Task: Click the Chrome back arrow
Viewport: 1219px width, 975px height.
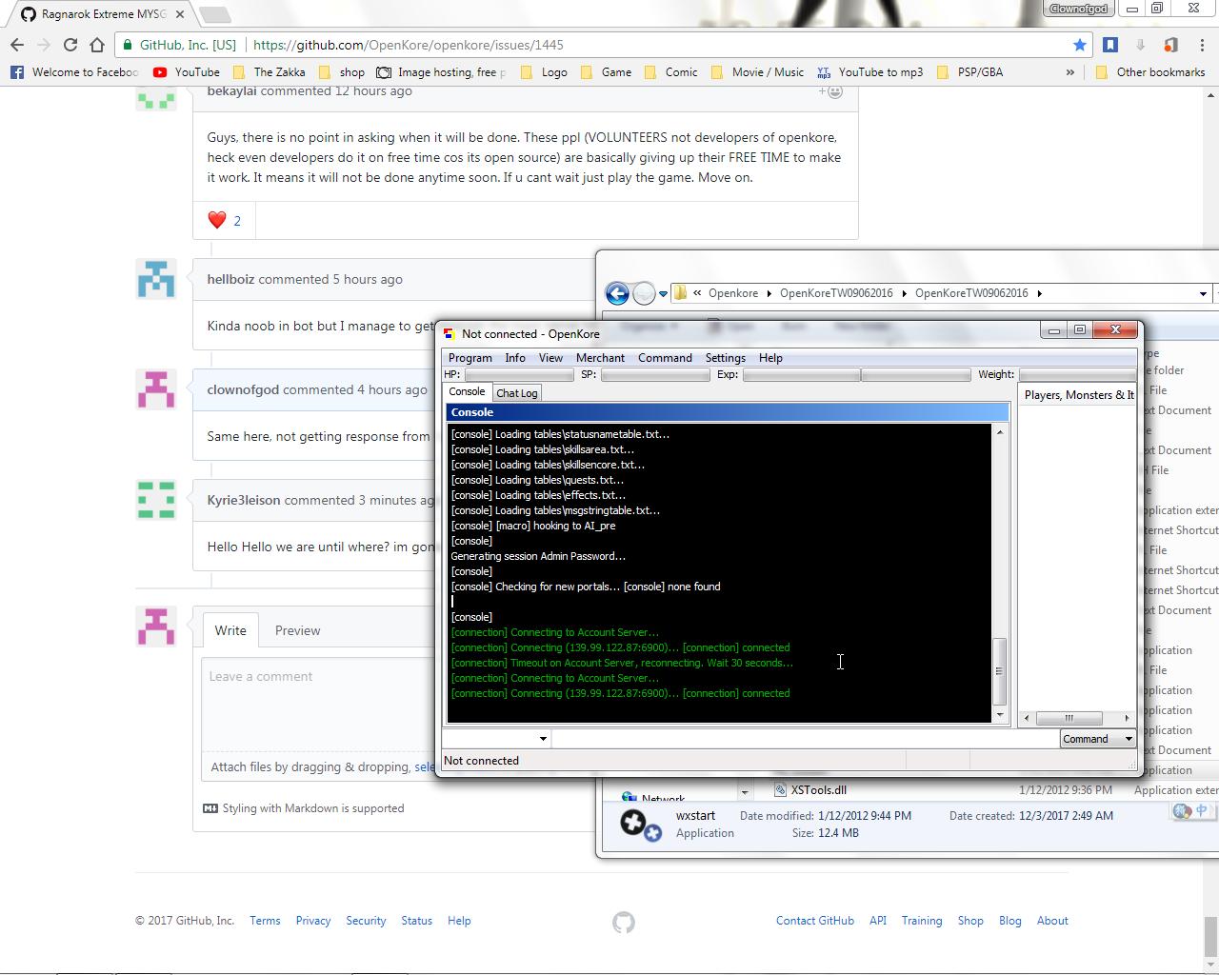Action: 17,45
